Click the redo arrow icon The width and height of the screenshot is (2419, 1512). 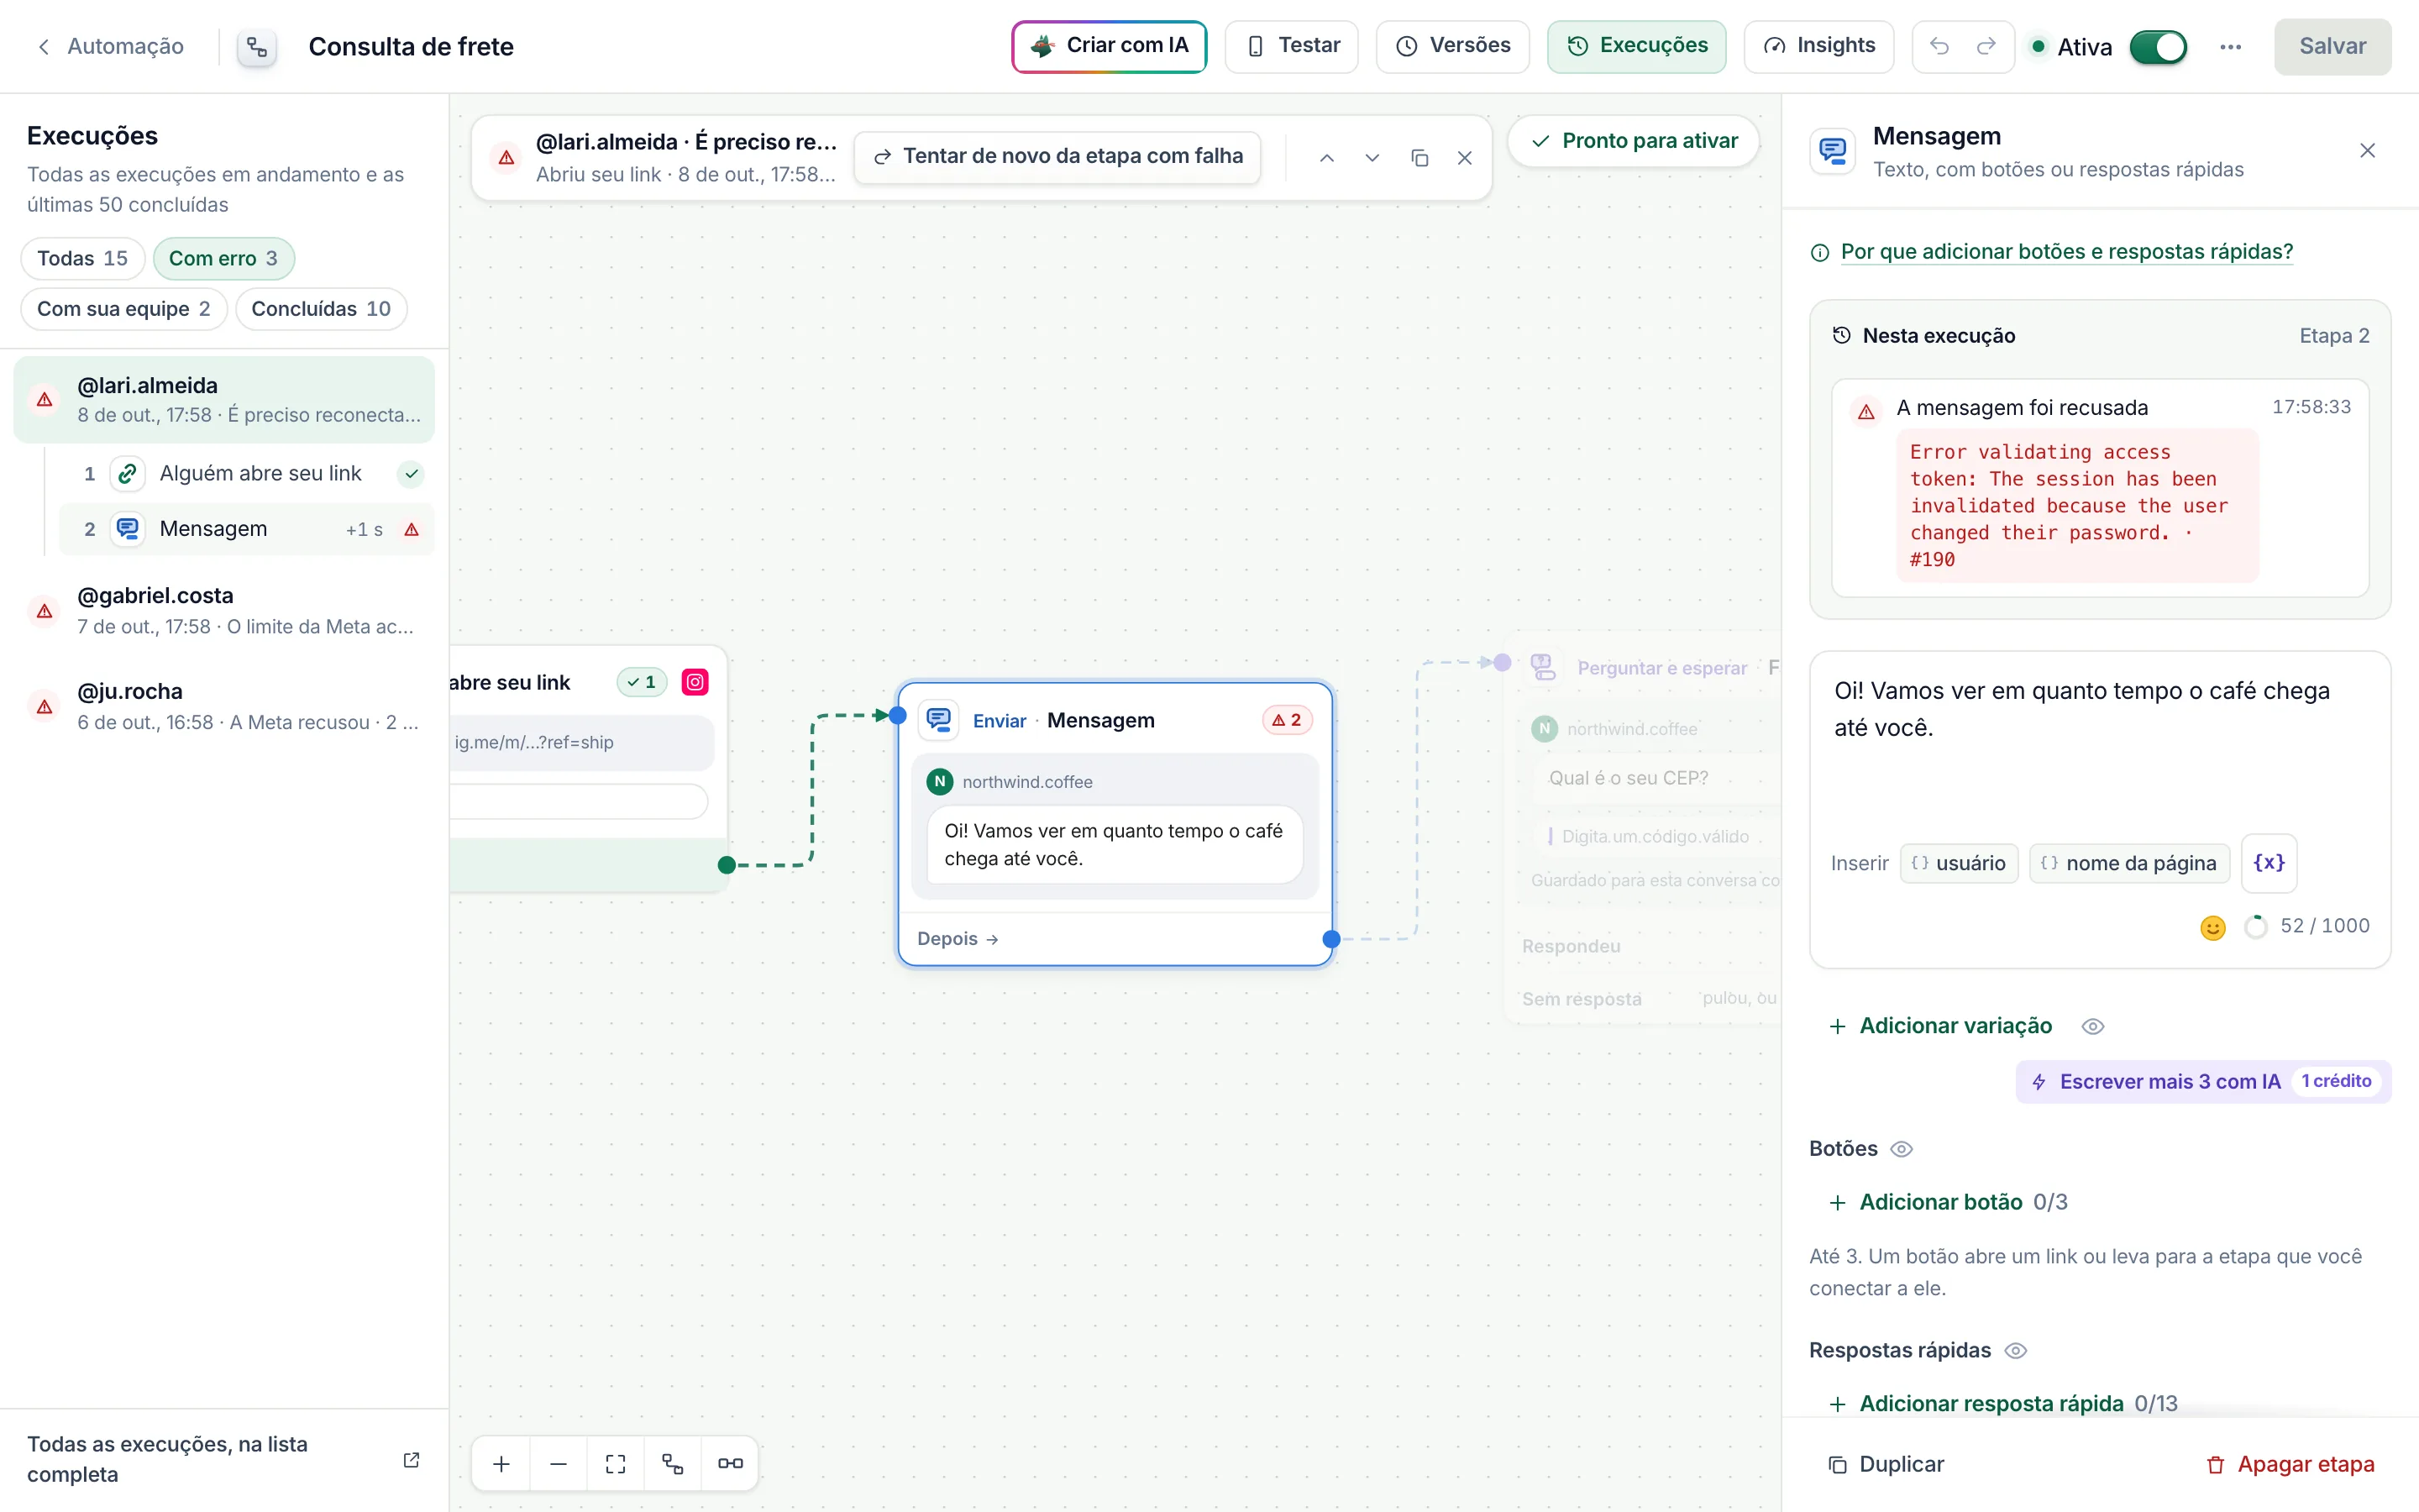click(x=1986, y=46)
